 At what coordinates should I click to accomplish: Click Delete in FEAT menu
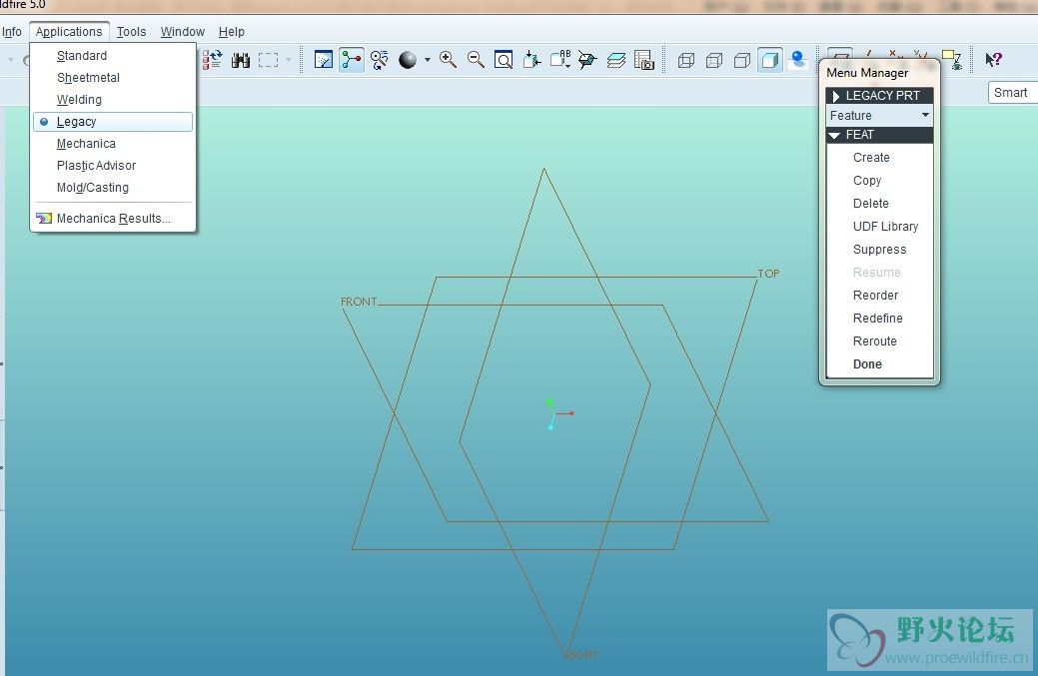pyautogui.click(x=870, y=203)
